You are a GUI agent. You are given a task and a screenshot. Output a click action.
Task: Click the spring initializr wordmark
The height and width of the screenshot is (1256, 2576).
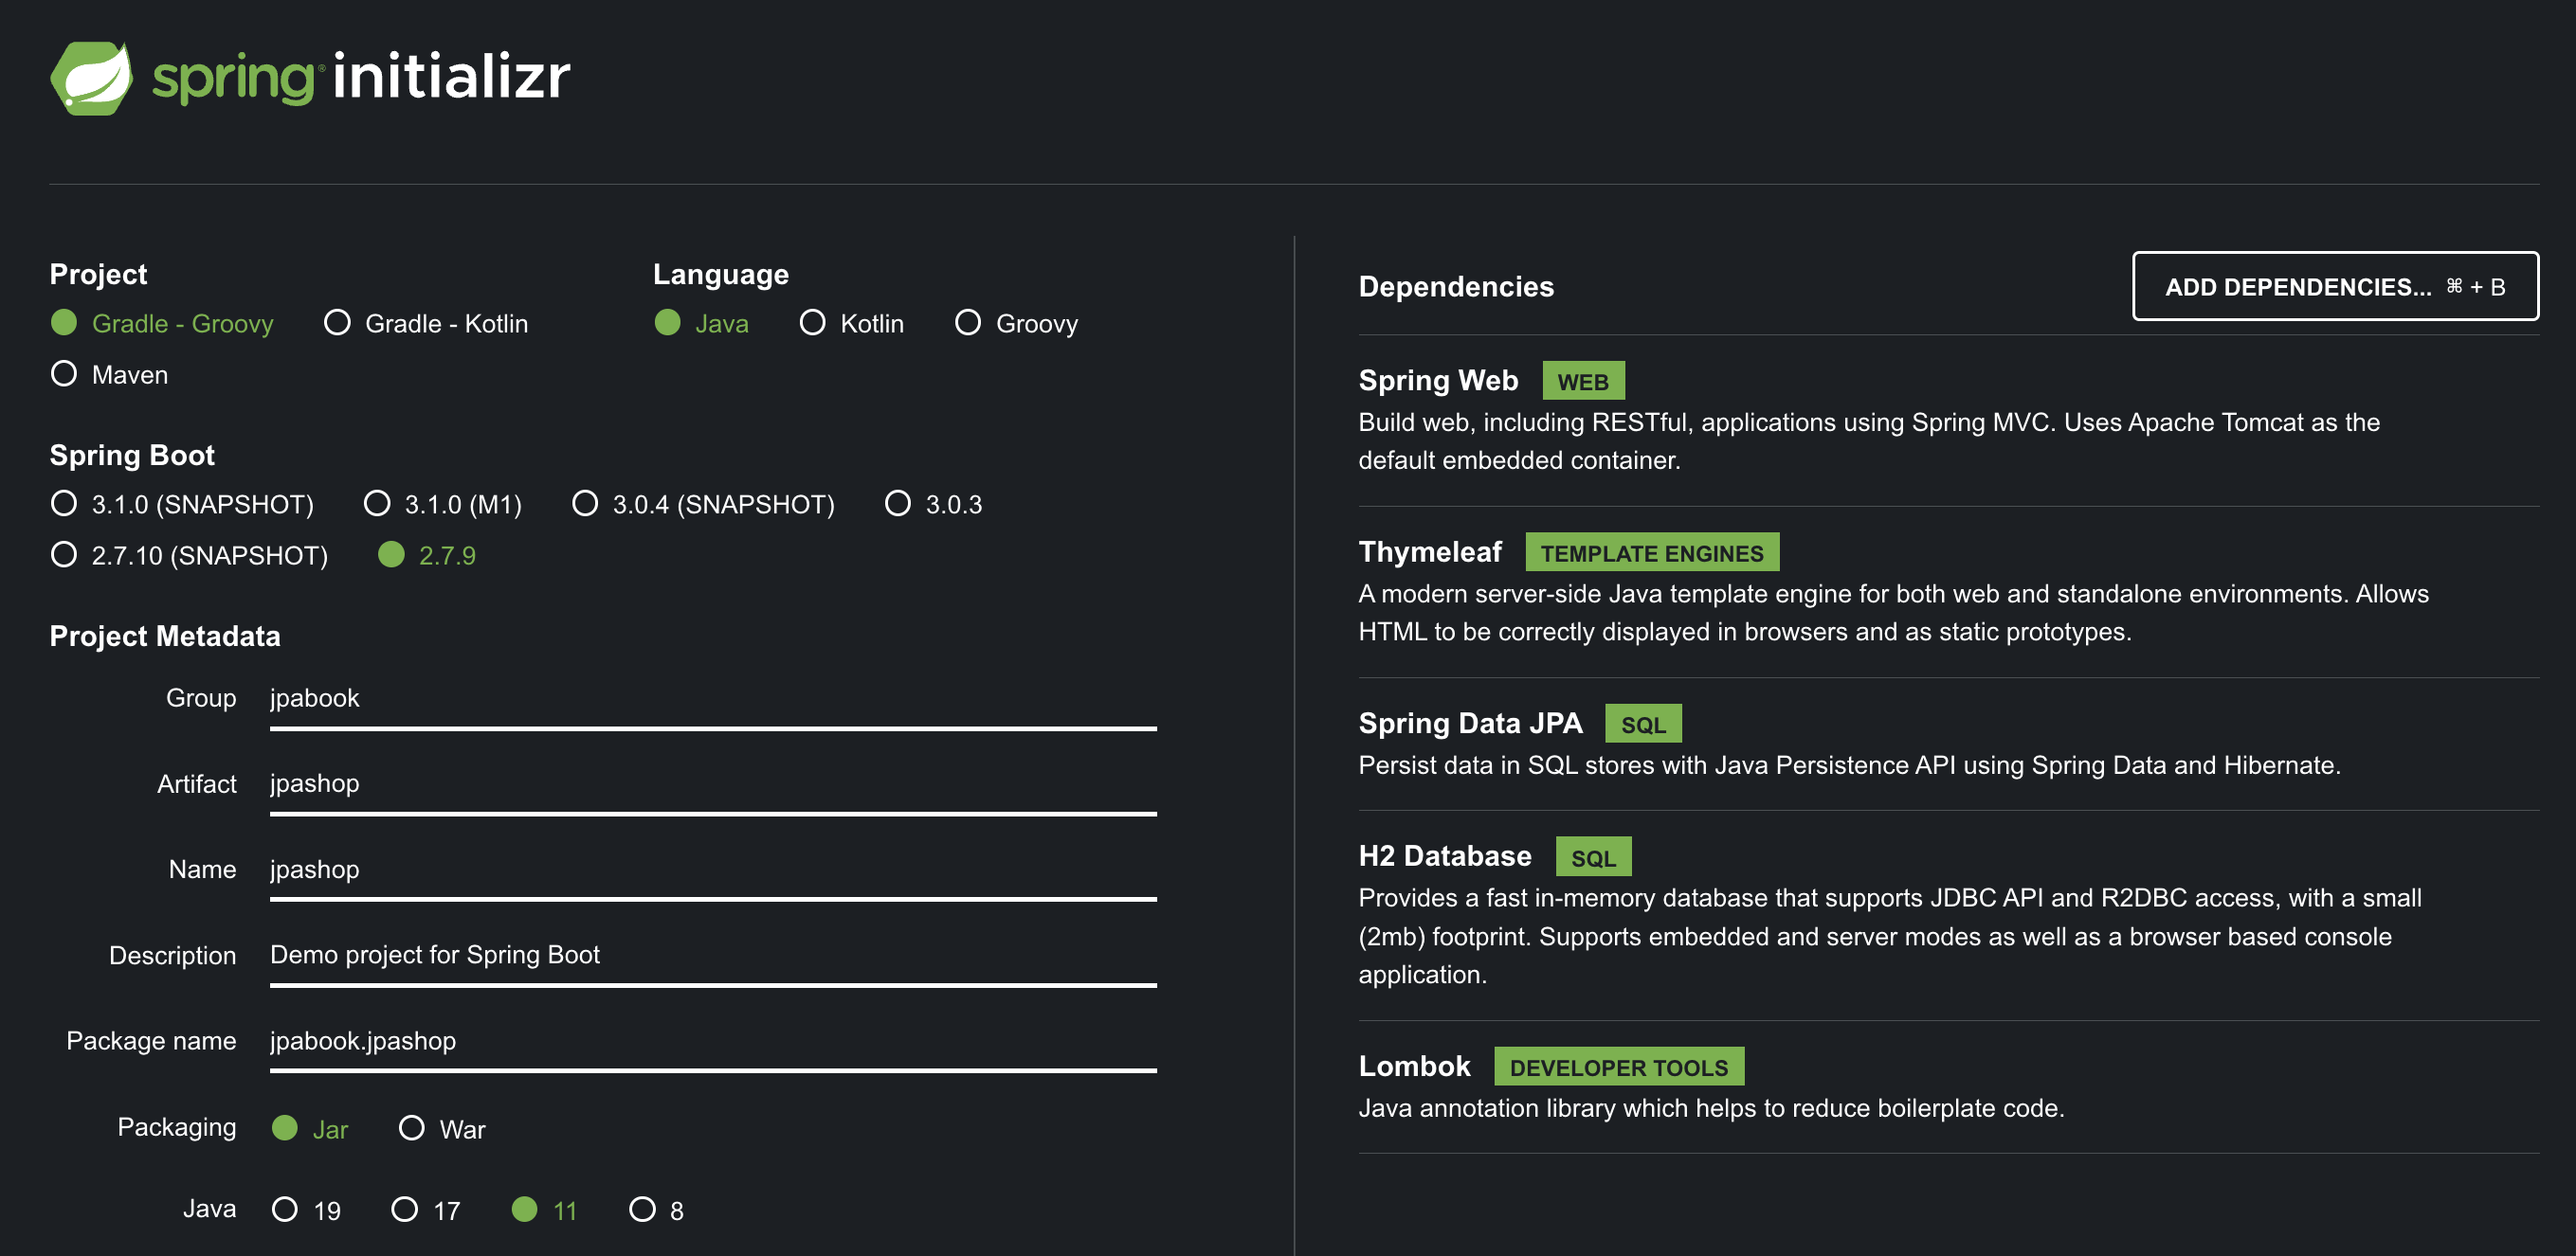point(361,78)
